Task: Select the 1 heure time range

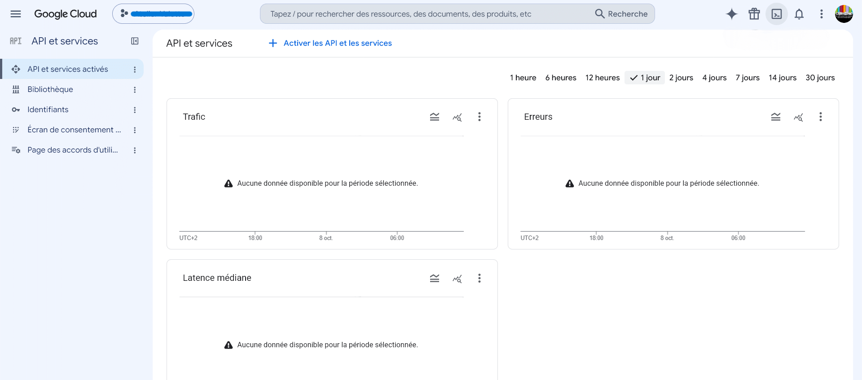Action: [x=523, y=78]
